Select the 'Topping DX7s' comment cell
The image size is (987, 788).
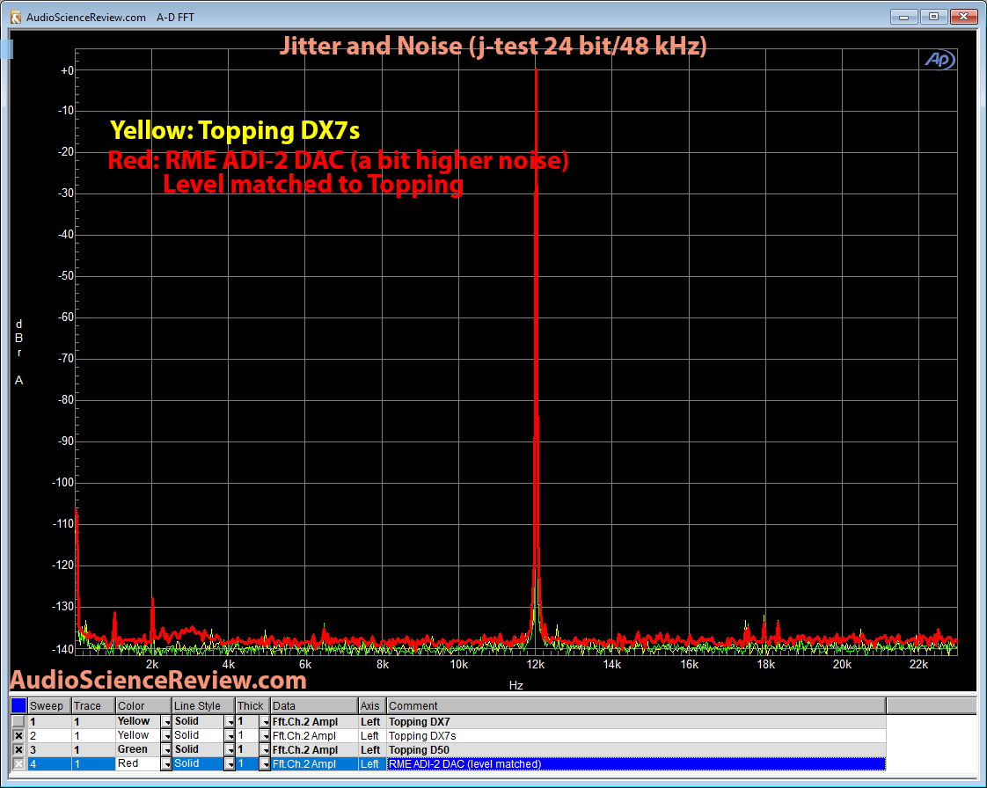636,736
